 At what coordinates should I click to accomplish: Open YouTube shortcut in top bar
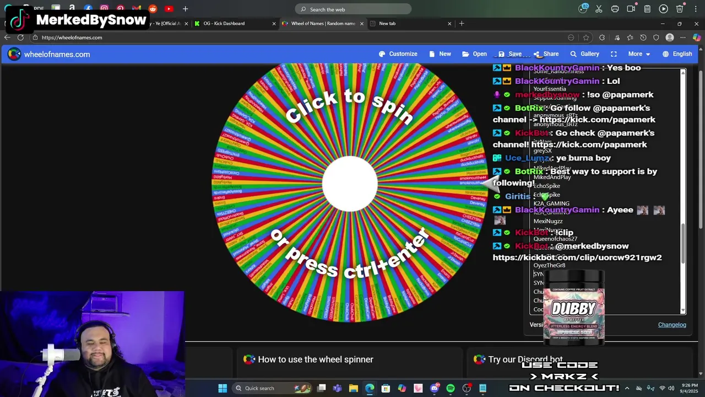click(169, 9)
